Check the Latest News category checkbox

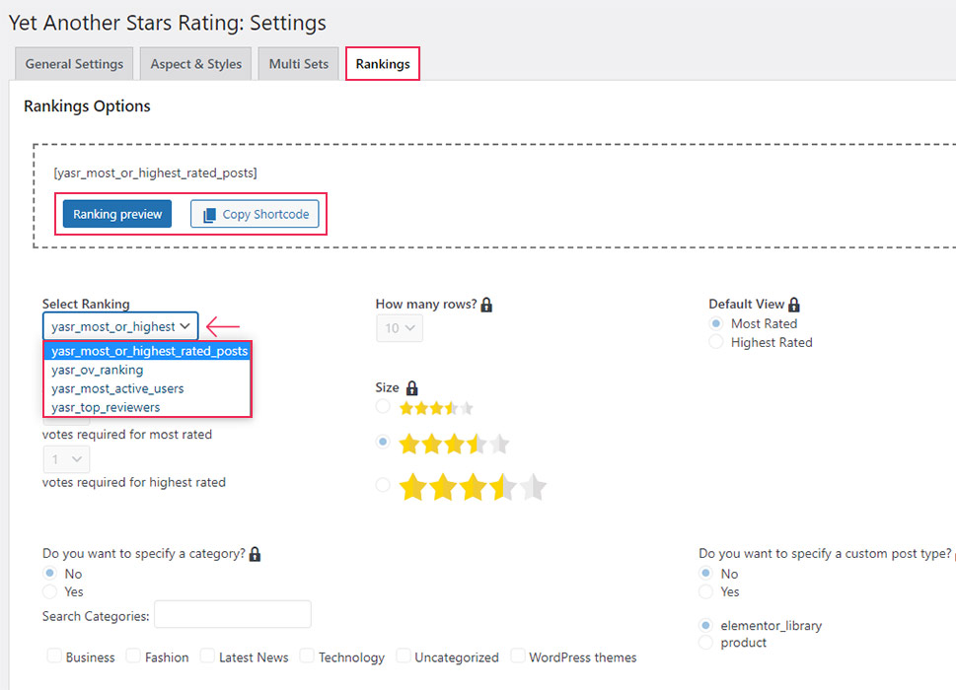click(207, 655)
